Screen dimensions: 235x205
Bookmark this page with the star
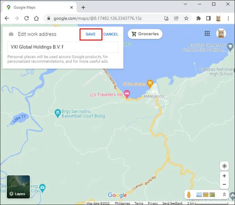tap(186, 18)
